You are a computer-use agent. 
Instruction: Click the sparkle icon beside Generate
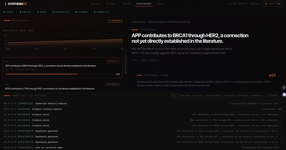[109, 21]
